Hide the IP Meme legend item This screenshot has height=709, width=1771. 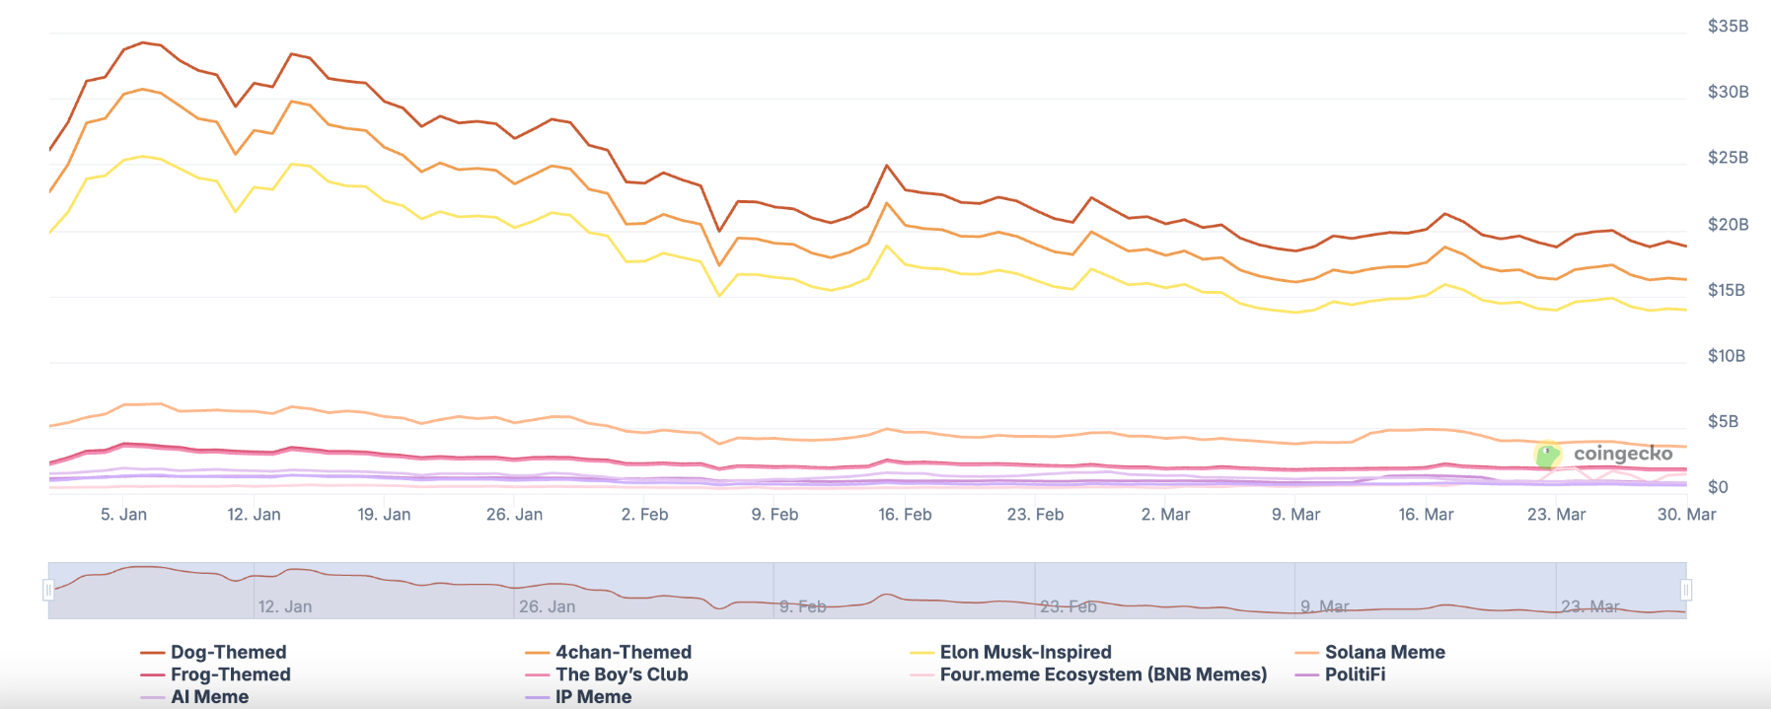pos(593,697)
